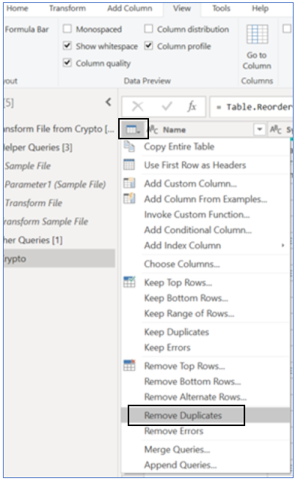This screenshot has width=298, height=481.
Task: Click the Copy Entire Table icon
Action: coord(129,147)
